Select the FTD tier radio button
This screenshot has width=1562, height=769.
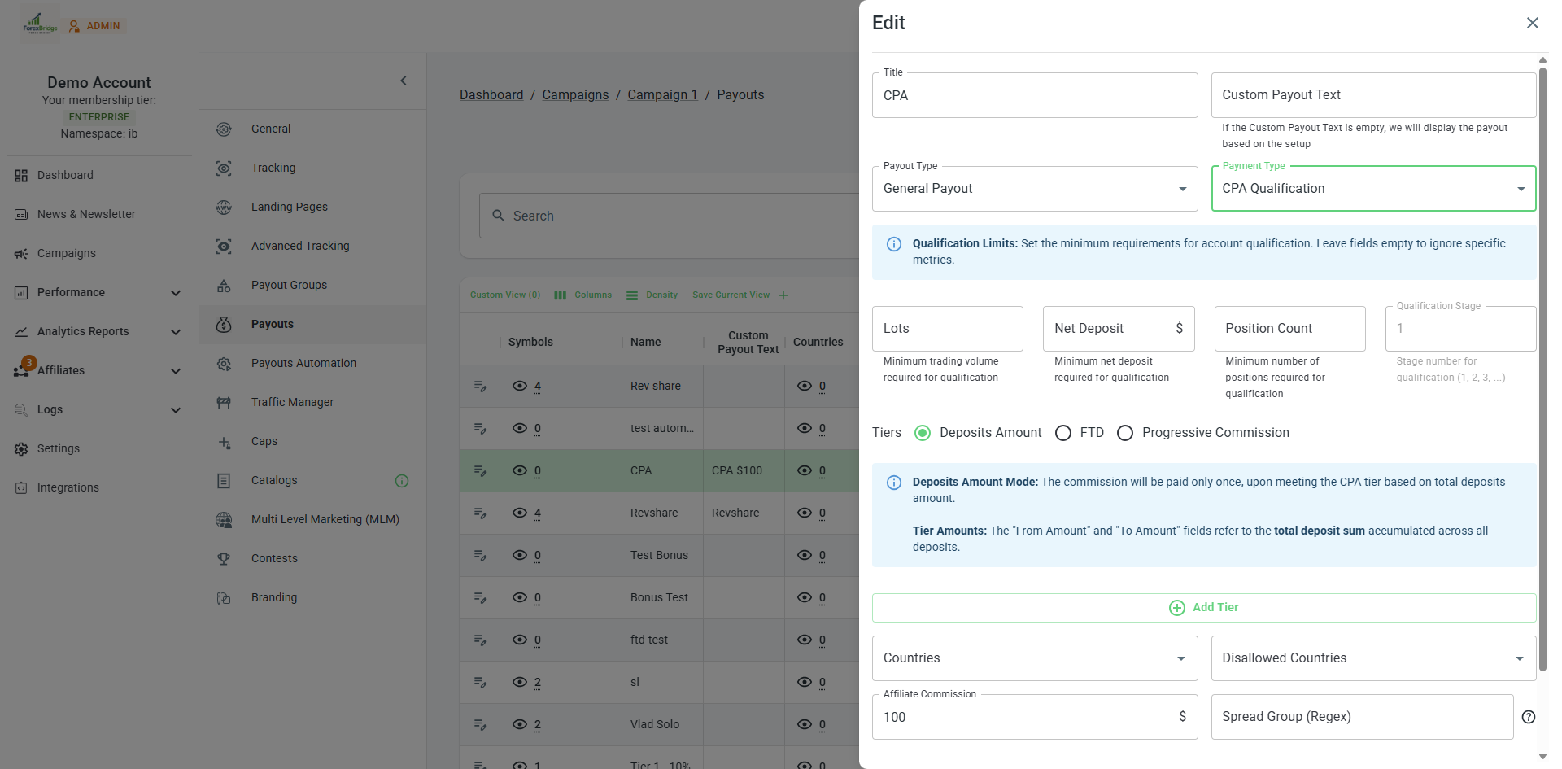pos(1062,433)
